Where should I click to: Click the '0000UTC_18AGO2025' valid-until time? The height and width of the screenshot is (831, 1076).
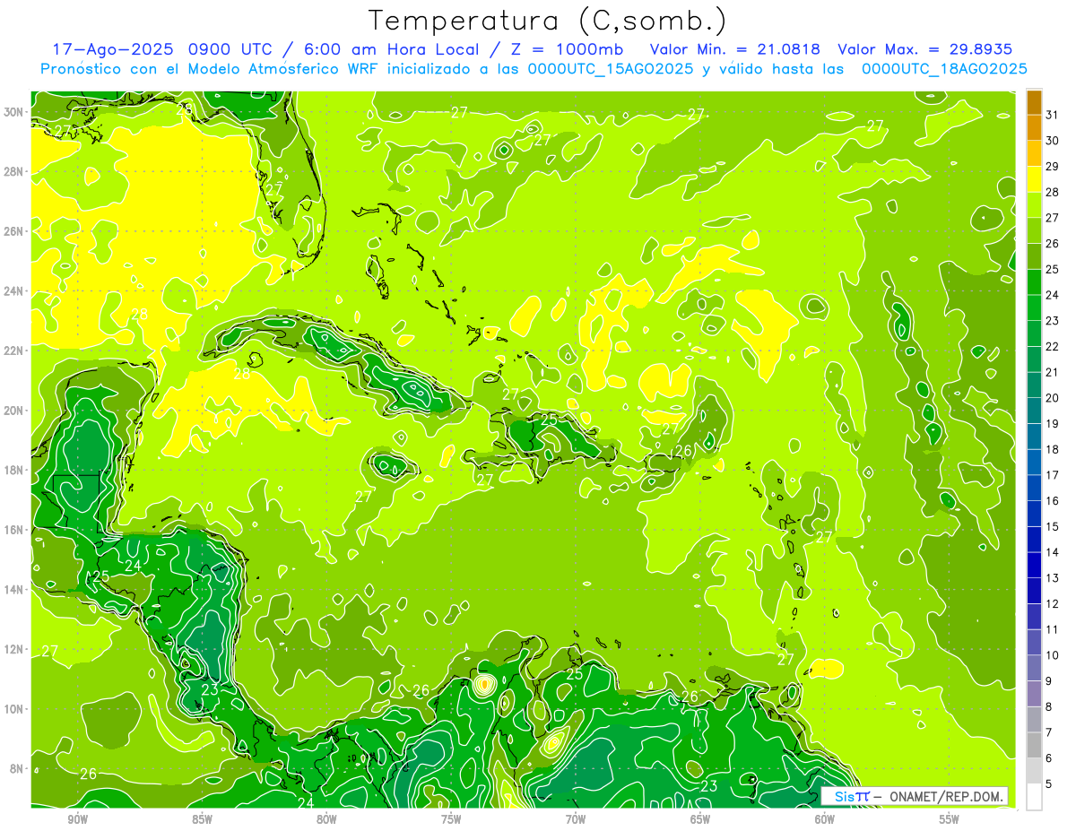tap(943, 69)
